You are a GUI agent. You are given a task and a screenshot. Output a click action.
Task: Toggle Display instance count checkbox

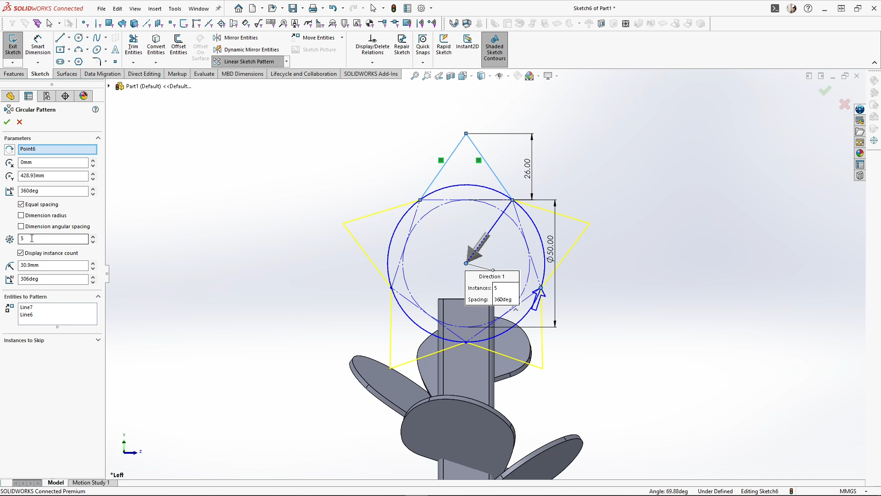21,253
